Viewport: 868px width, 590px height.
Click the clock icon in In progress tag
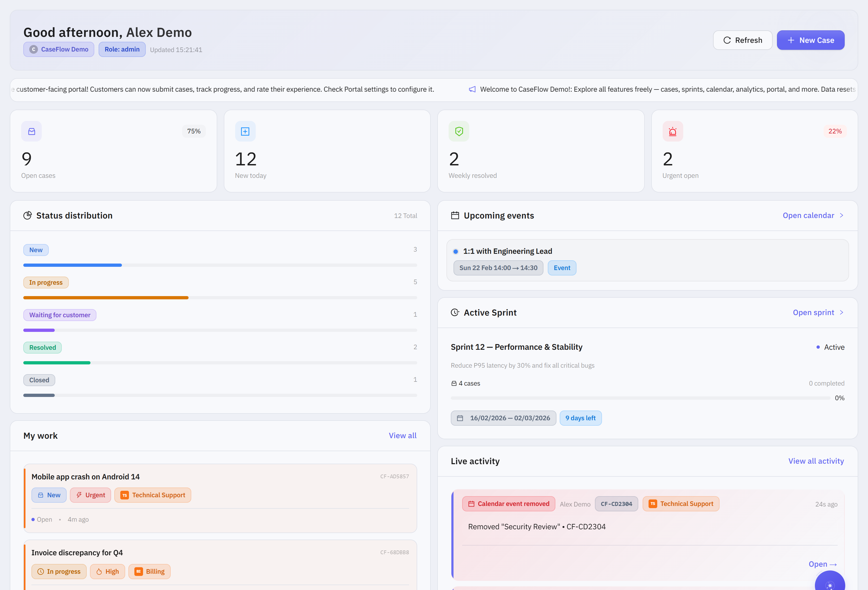(41, 571)
